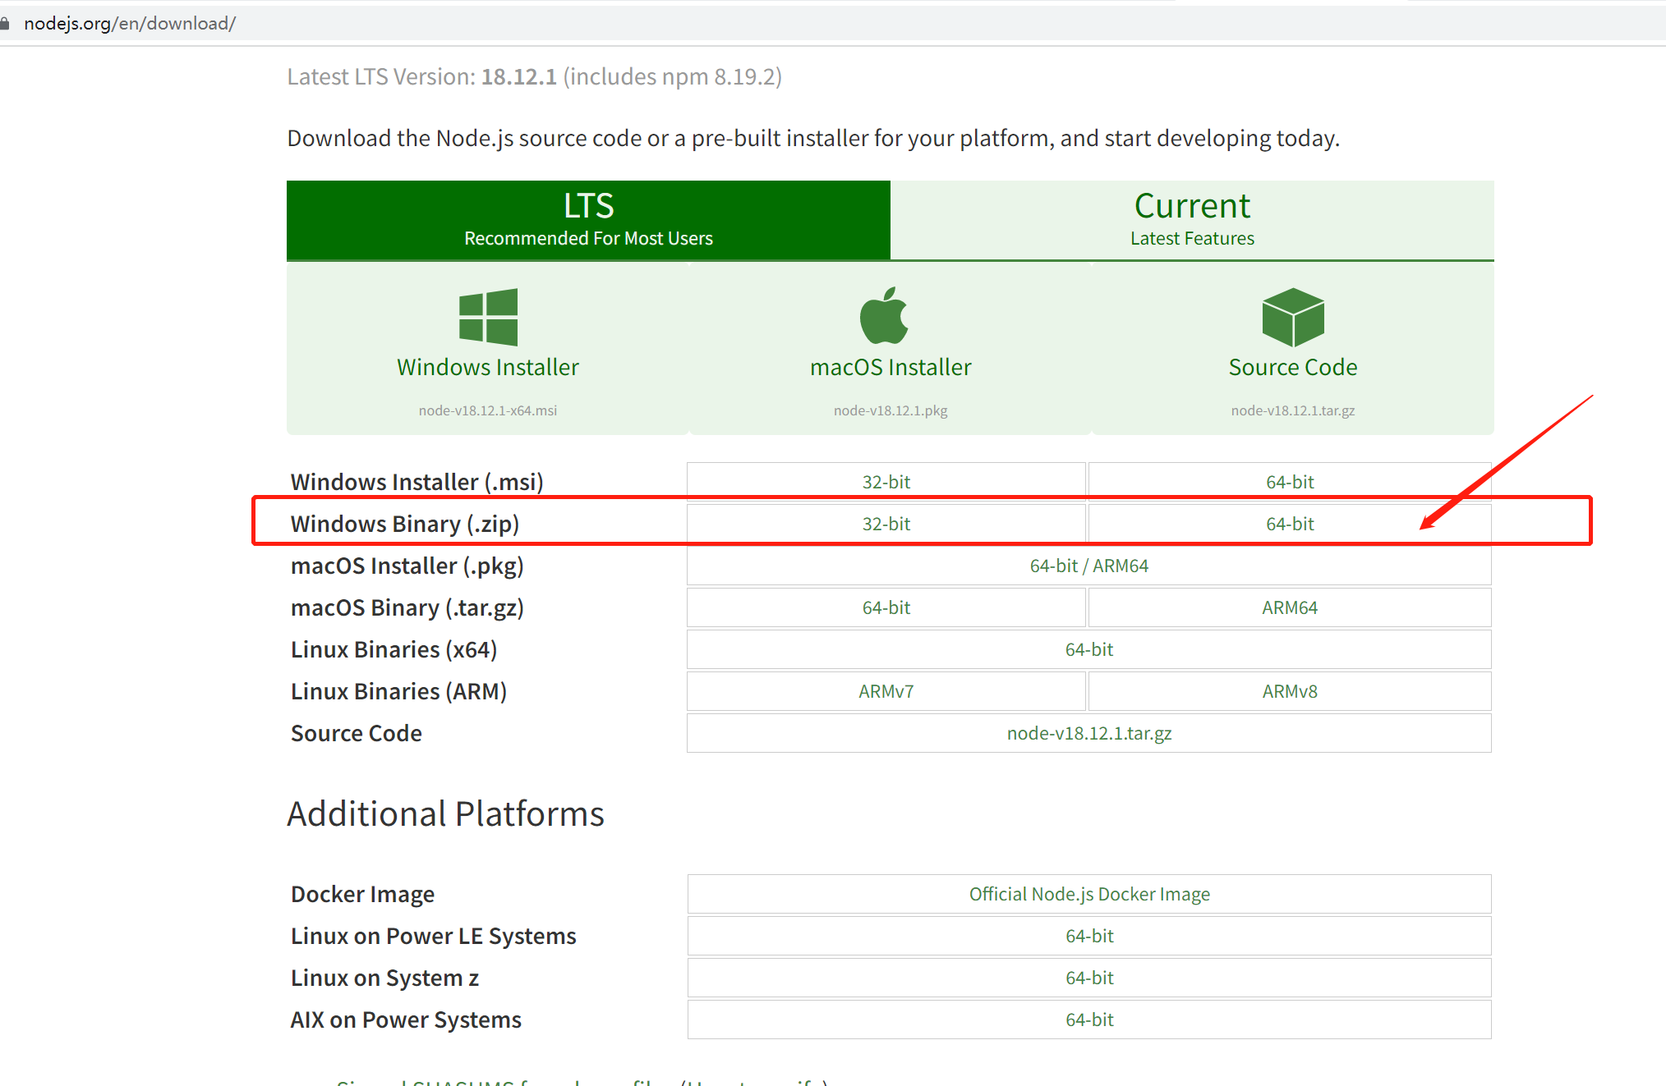Click the Windows logo icon
The image size is (1666, 1086).
[488, 317]
